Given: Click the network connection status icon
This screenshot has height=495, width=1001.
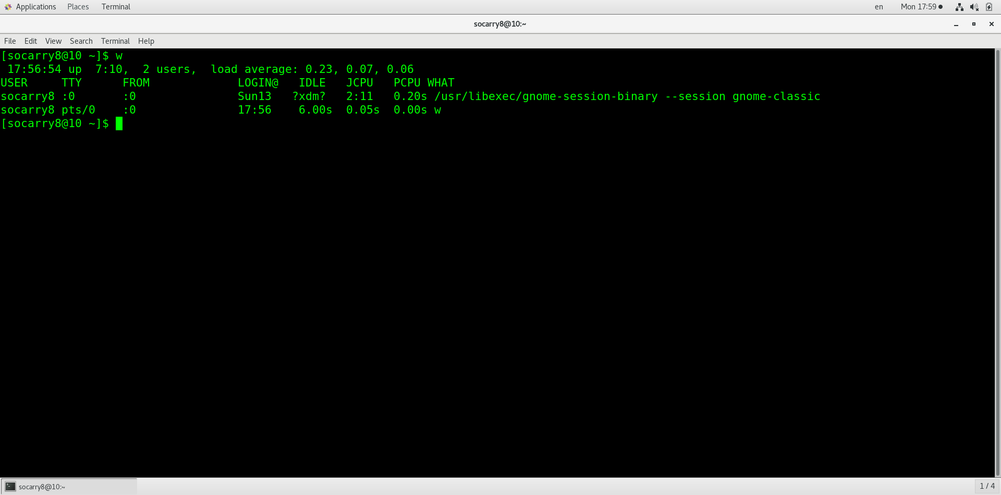Looking at the screenshot, I should 959,7.
